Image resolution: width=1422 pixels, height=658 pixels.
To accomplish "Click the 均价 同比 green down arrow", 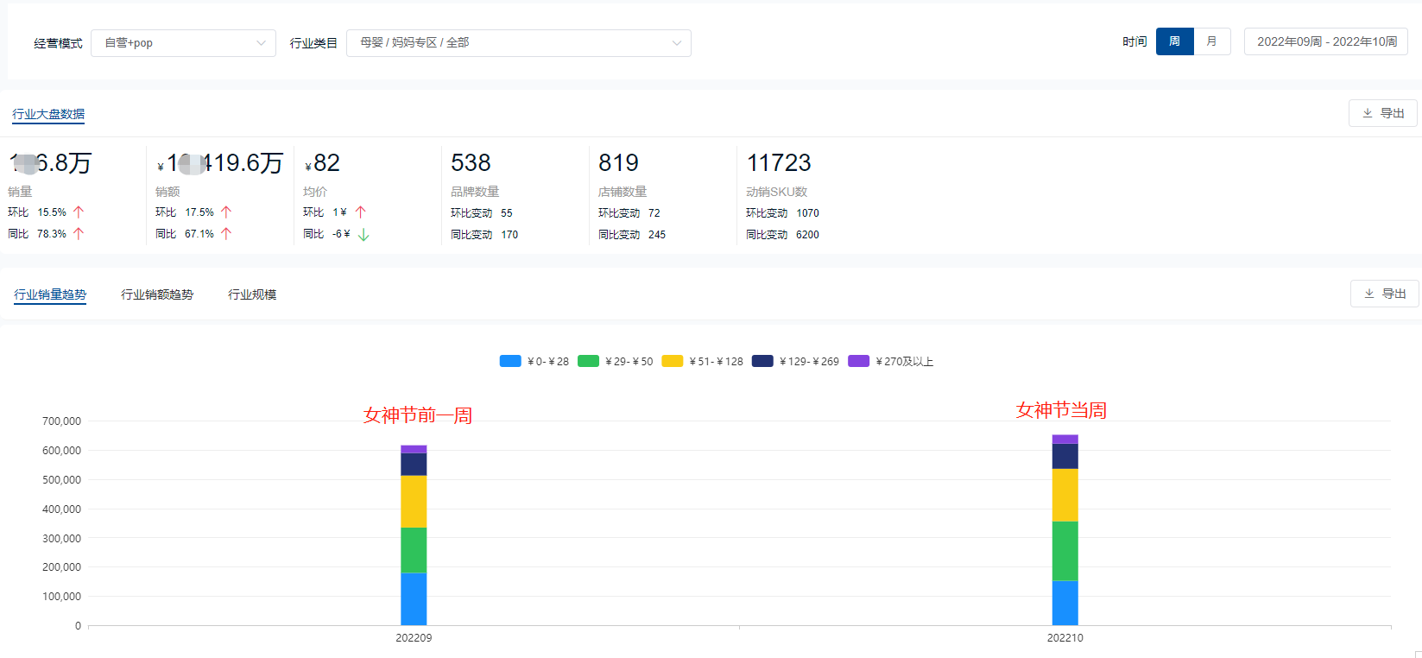I will pyautogui.click(x=363, y=234).
